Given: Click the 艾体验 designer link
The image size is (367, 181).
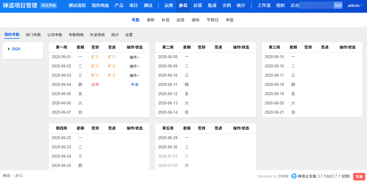Looking at the screenshot, I should coord(283,176).
